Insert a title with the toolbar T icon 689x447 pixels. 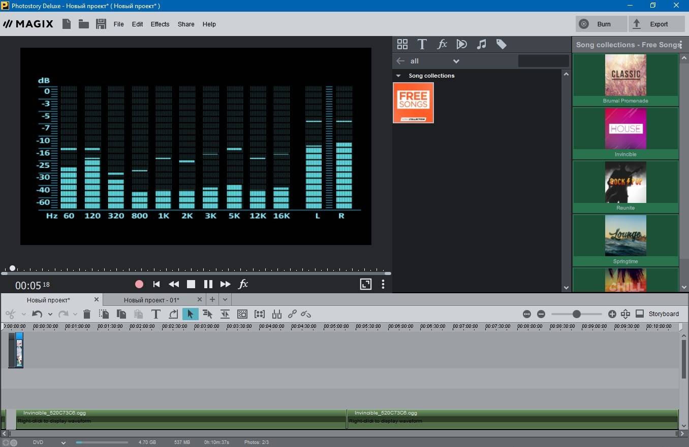pyautogui.click(x=156, y=314)
